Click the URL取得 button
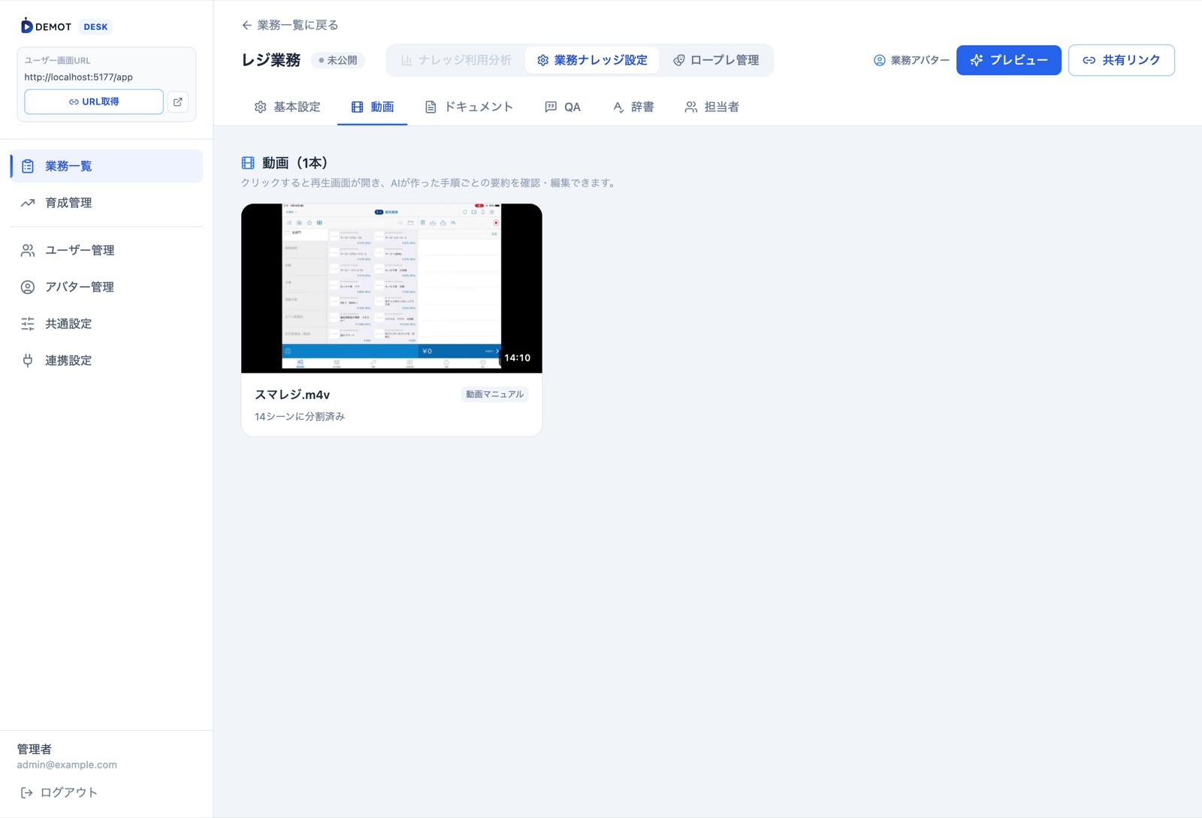Screen dimensions: 1202x818 tap(94, 102)
